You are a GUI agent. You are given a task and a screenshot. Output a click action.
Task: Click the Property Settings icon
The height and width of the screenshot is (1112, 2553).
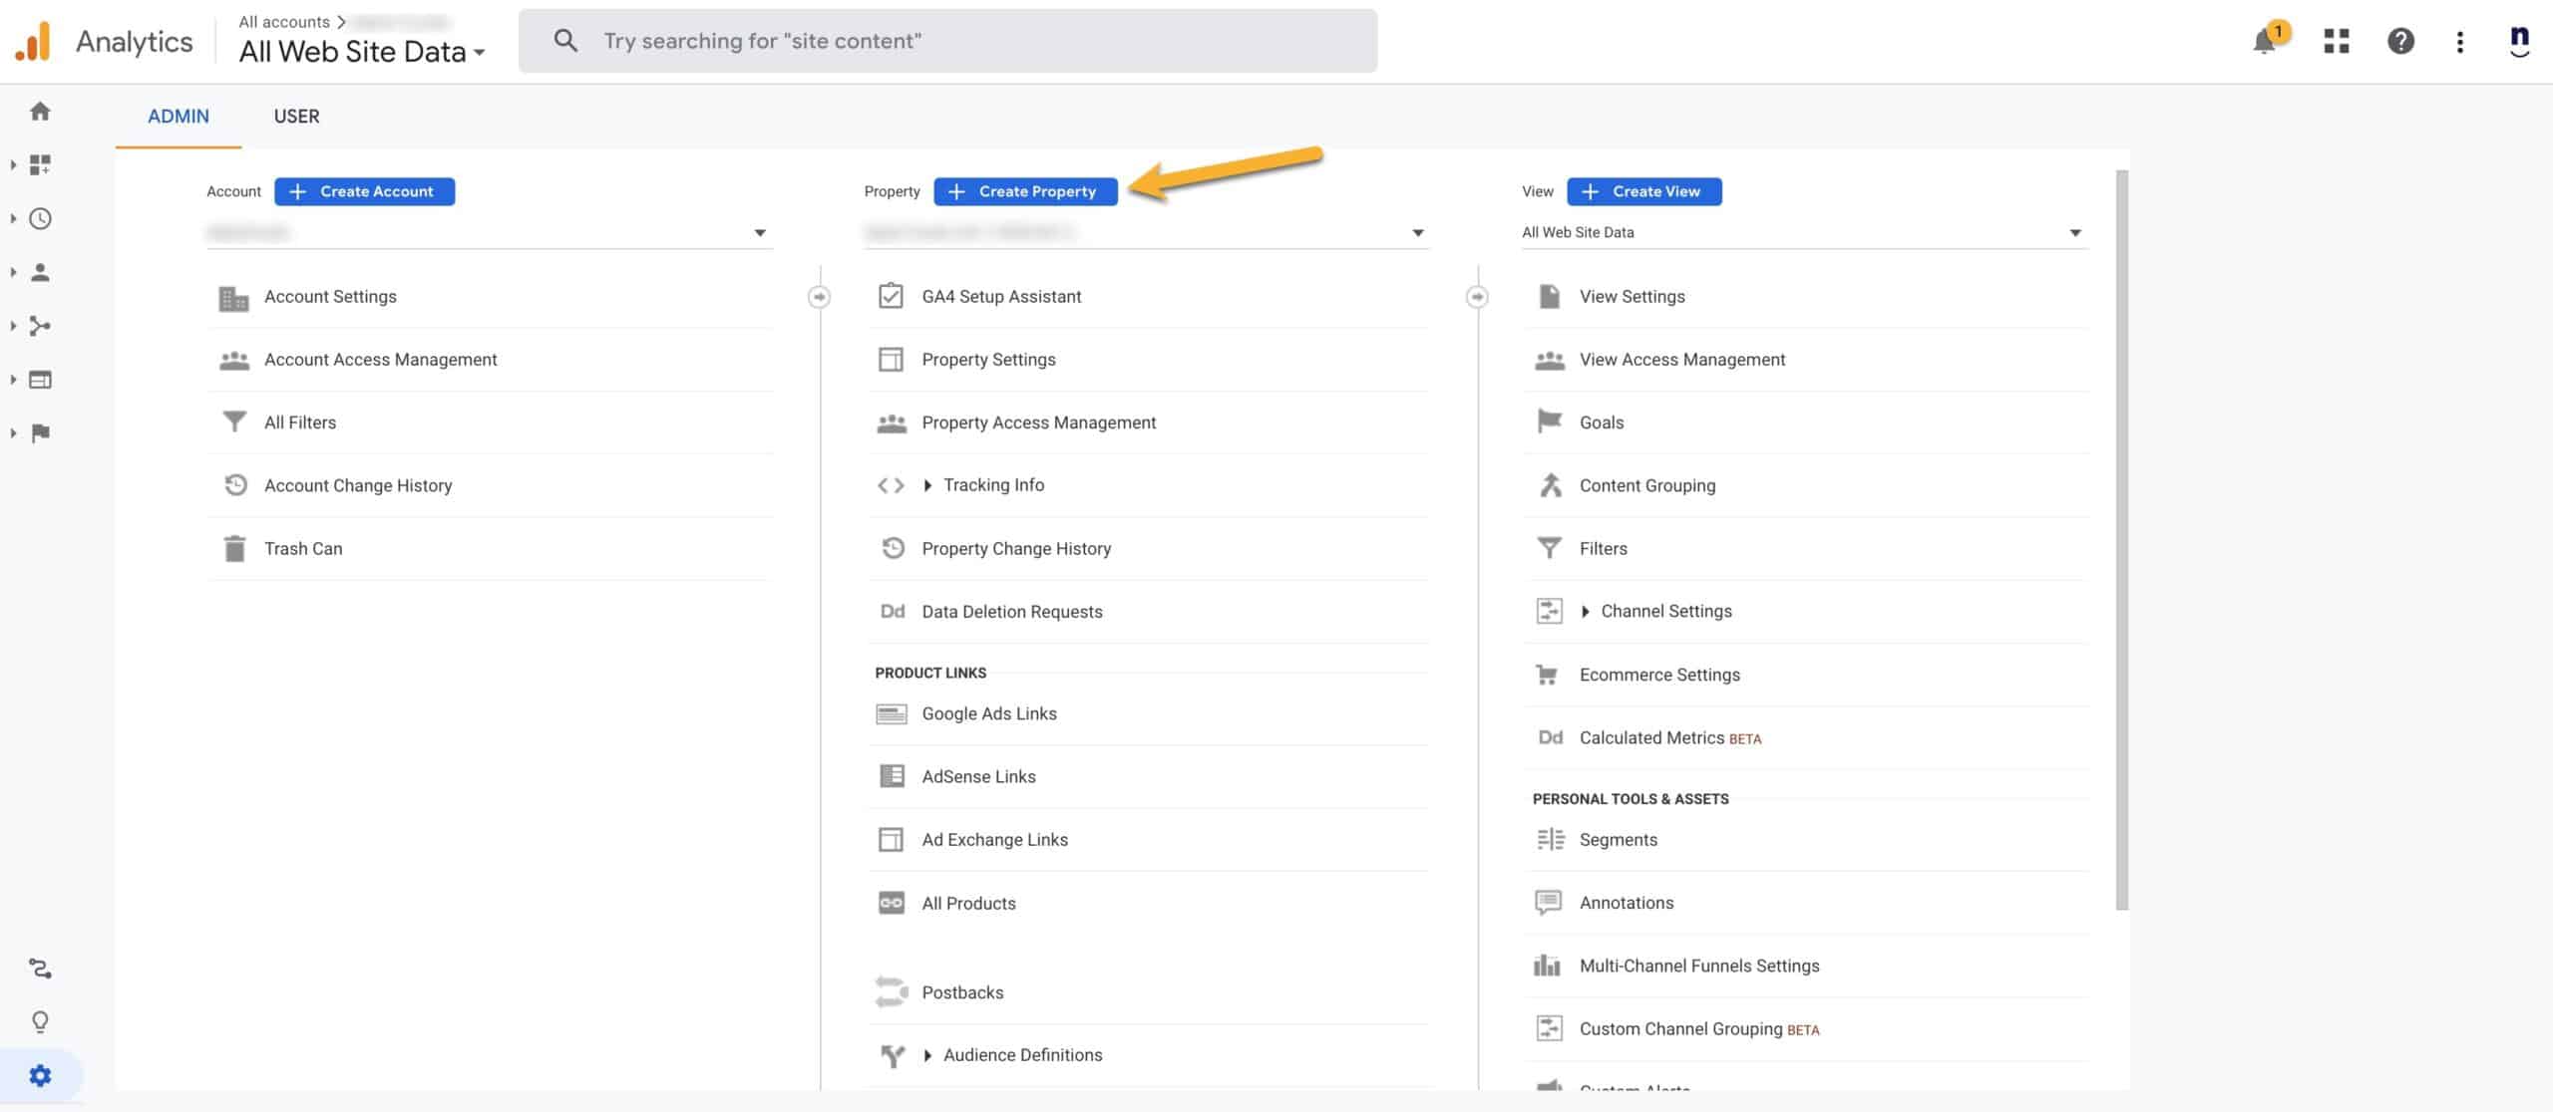point(891,360)
